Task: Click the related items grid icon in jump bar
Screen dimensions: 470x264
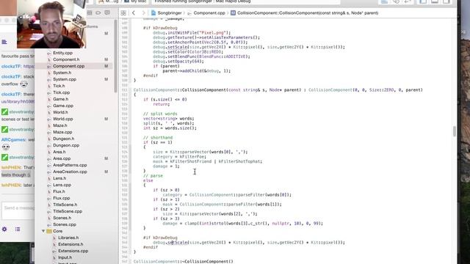Action: 123,13
